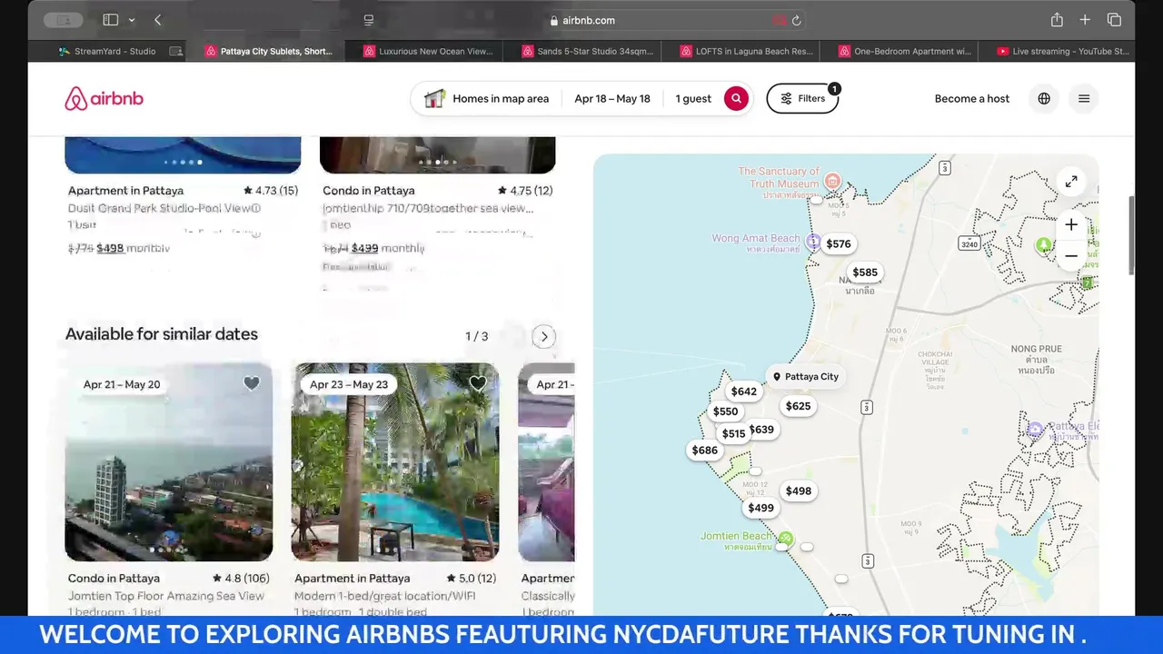Click Available for similar dates heading
Screen dimensions: 1163x654
tap(162, 334)
